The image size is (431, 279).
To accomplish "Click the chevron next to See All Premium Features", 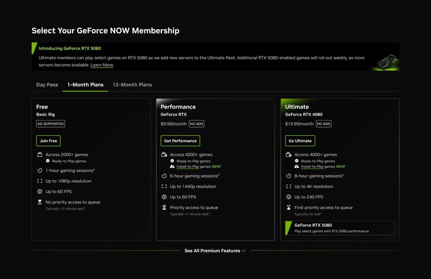I will pyautogui.click(x=243, y=251).
